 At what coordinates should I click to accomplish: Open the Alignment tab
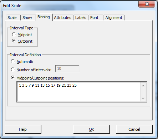(x=114, y=18)
